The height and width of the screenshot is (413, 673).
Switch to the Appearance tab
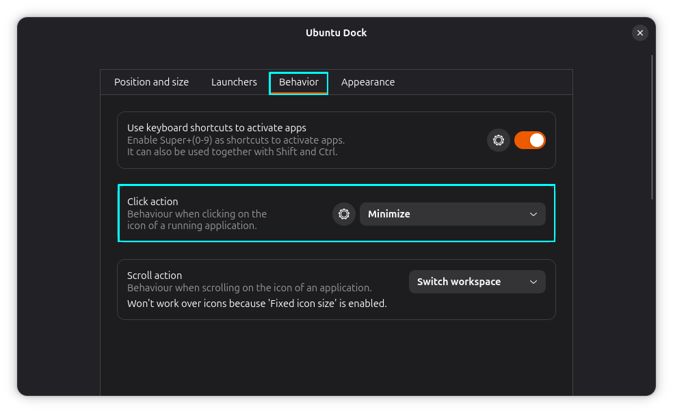[x=368, y=82]
